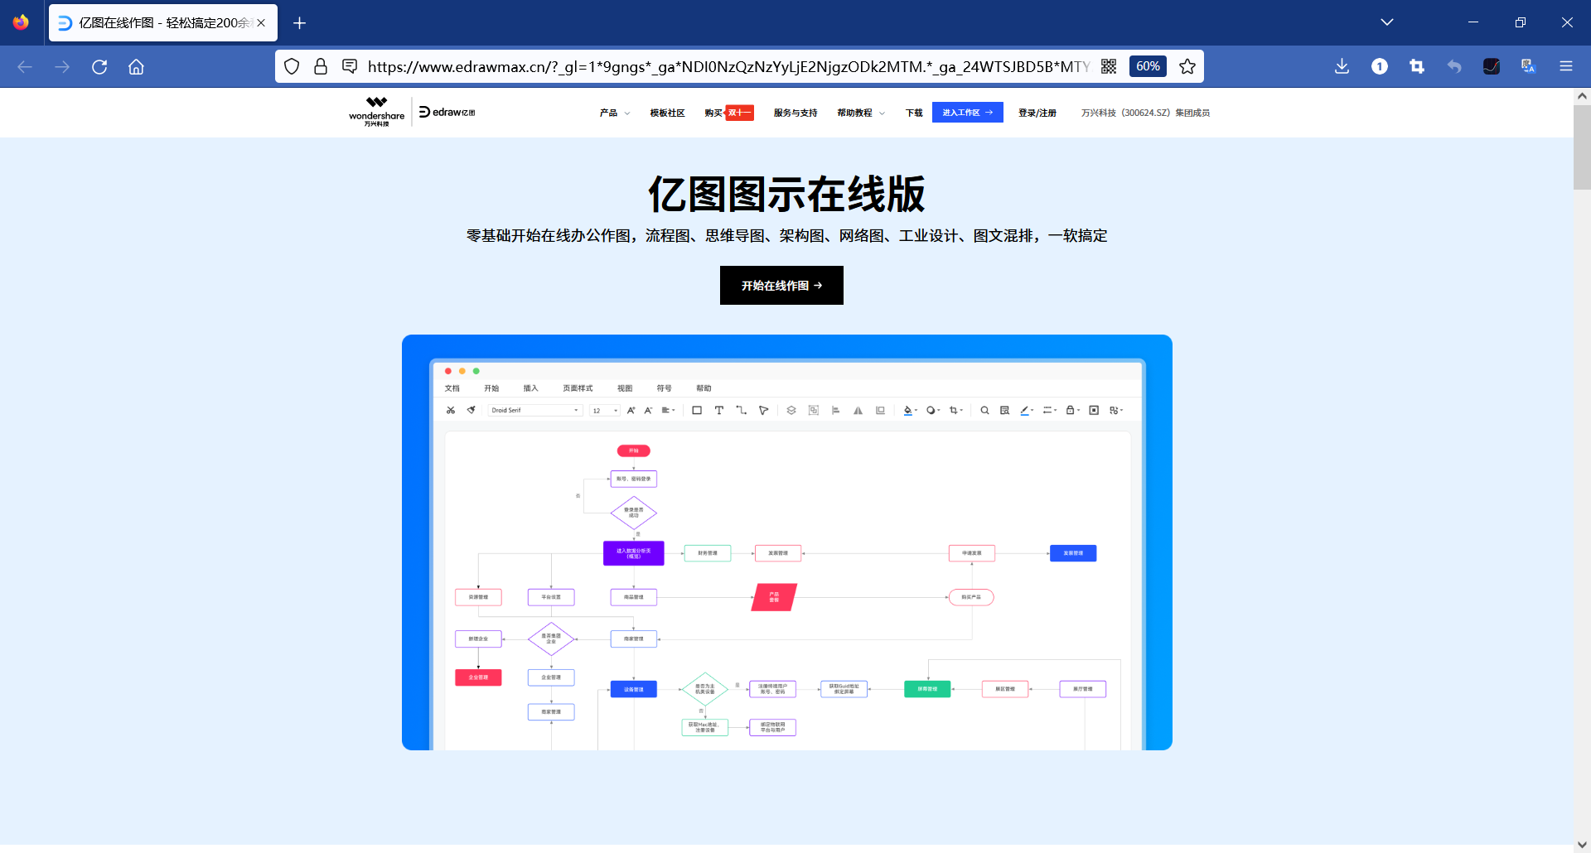Click the 开始在线作图 button
This screenshot has height=853, width=1591.
click(781, 285)
